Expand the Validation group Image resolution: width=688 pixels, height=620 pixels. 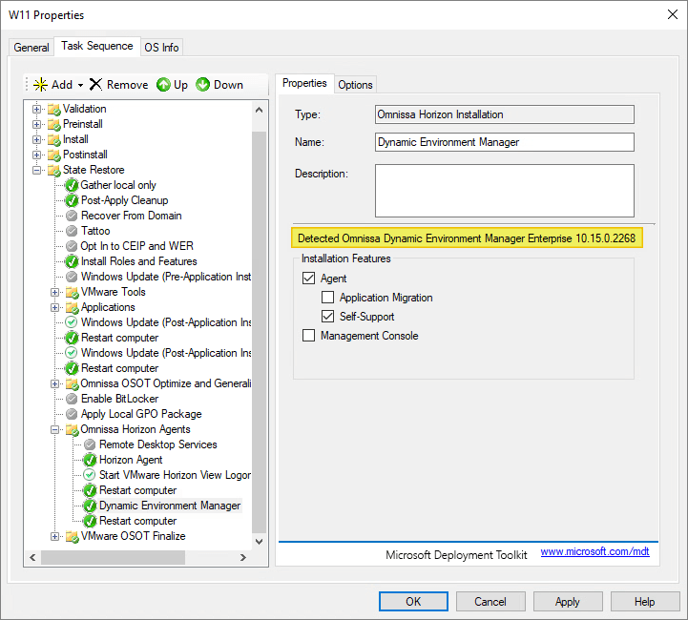[x=37, y=109]
